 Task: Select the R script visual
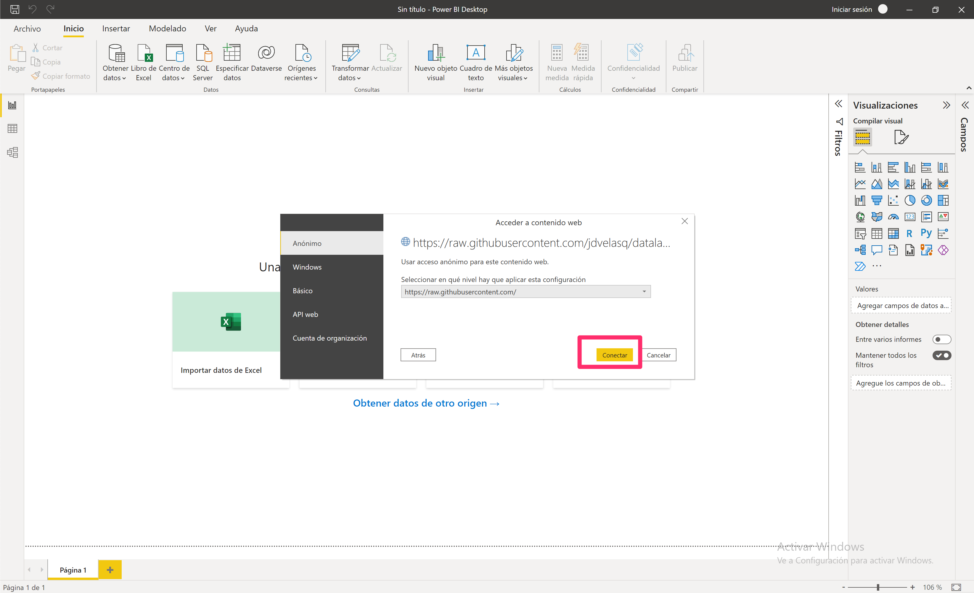click(x=909, y=233)
